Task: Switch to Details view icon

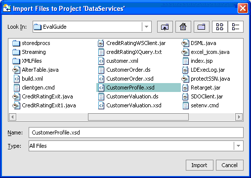Action: click(236, 27)
